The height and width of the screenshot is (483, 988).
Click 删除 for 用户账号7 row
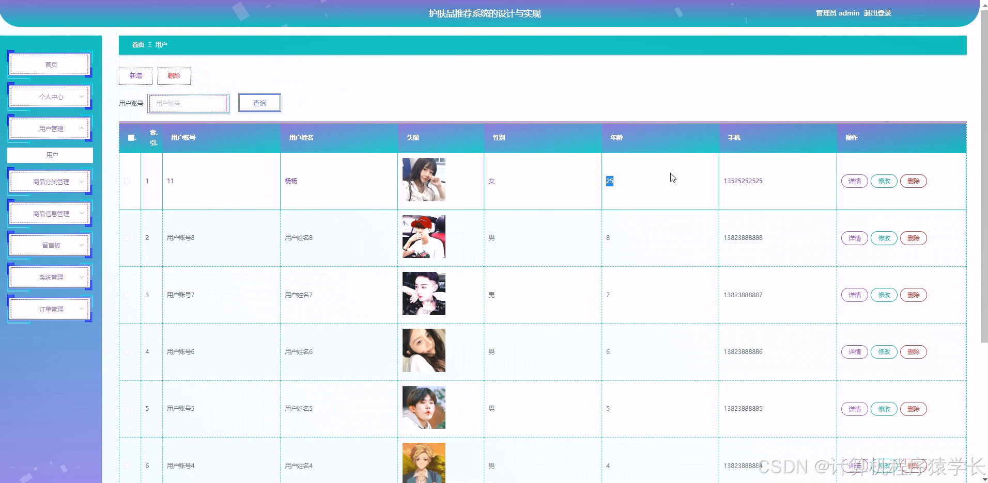914,295
